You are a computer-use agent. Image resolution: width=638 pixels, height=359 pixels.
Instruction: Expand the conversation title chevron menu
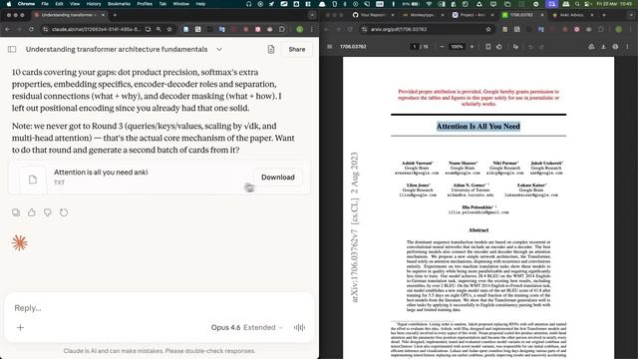pyautogui.click(x=219, y=49)
